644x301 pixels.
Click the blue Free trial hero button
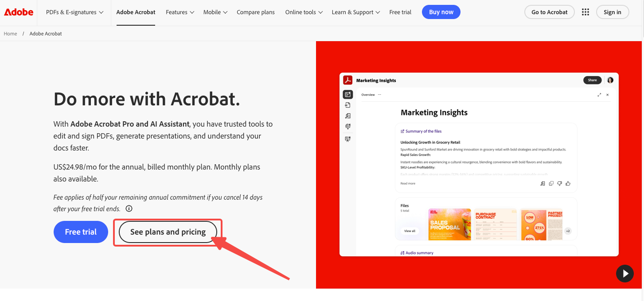(x=81, y=232)
